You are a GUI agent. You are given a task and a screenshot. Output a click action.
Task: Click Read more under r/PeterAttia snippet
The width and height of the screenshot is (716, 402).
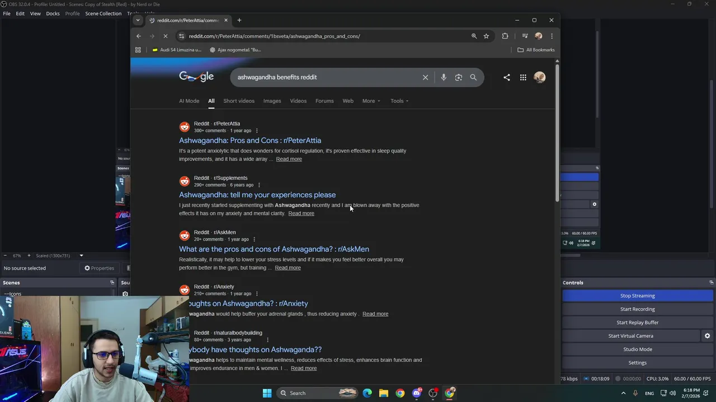pos(289,159)
